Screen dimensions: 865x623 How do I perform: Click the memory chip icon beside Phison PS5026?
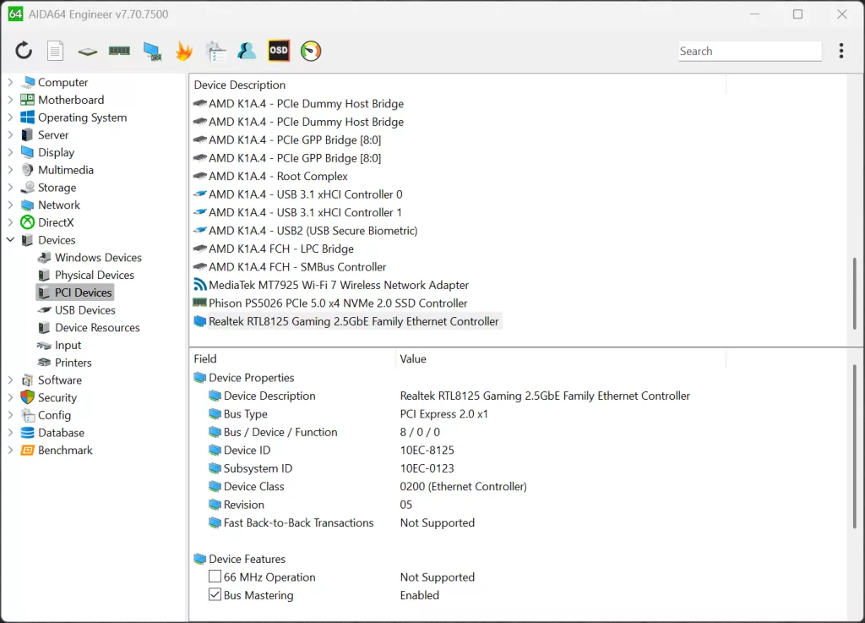[199, 303]
